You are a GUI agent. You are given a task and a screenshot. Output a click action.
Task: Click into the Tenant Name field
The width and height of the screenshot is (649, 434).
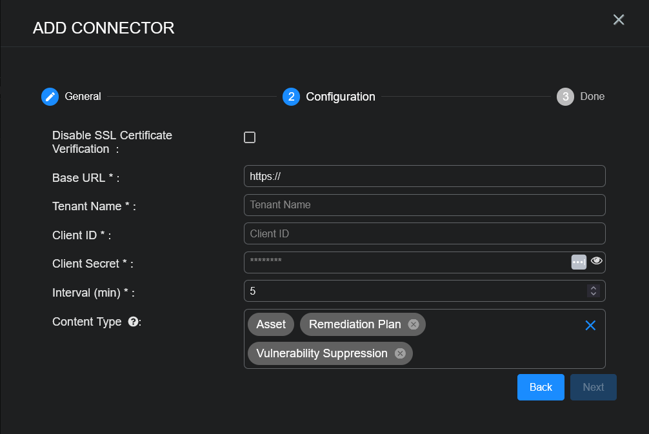point(424,205)
